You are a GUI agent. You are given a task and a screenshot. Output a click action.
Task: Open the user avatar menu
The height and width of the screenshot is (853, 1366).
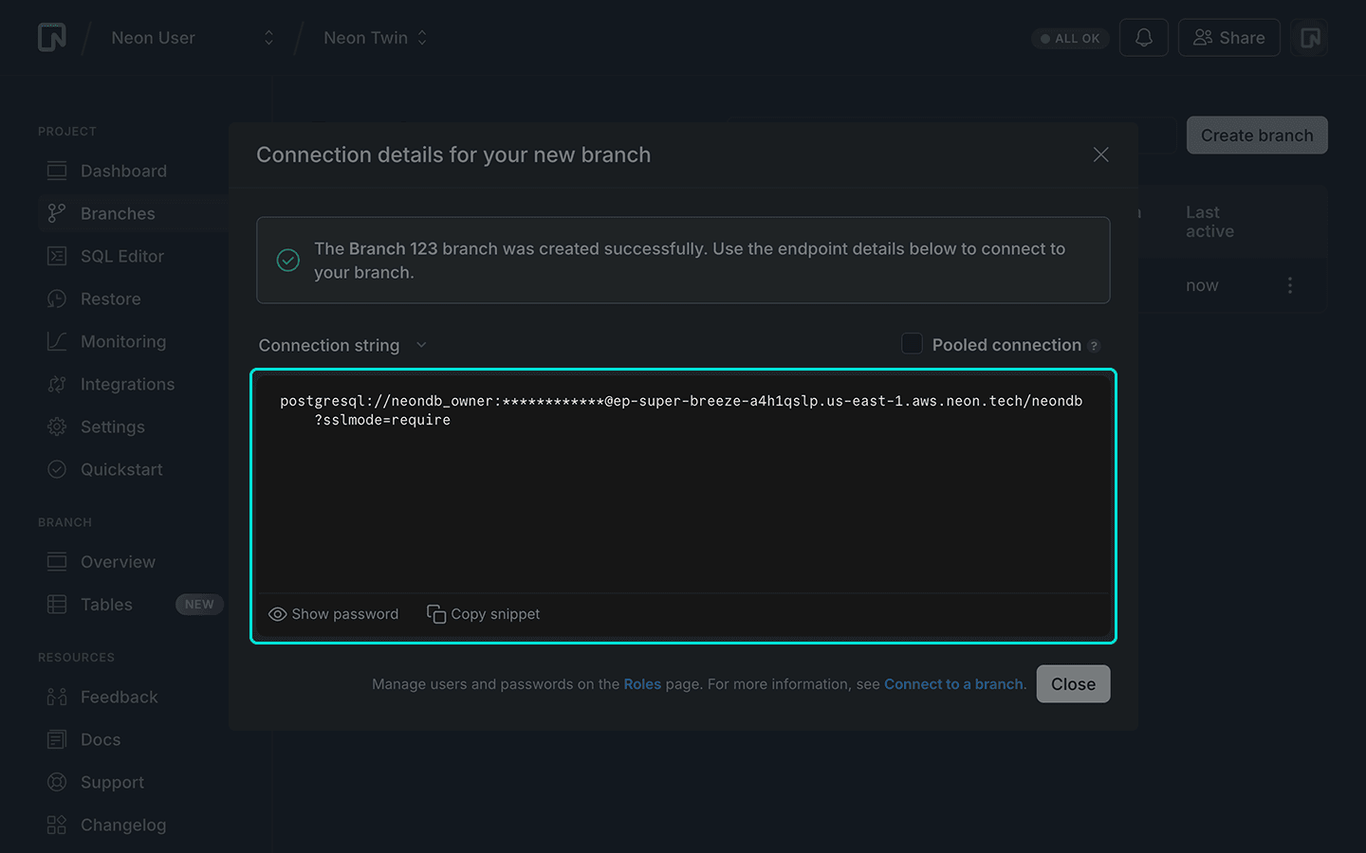point(1310,38)
